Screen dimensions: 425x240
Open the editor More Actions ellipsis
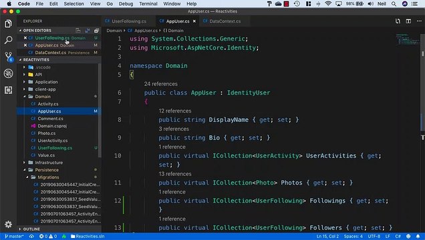click(419, 21)
